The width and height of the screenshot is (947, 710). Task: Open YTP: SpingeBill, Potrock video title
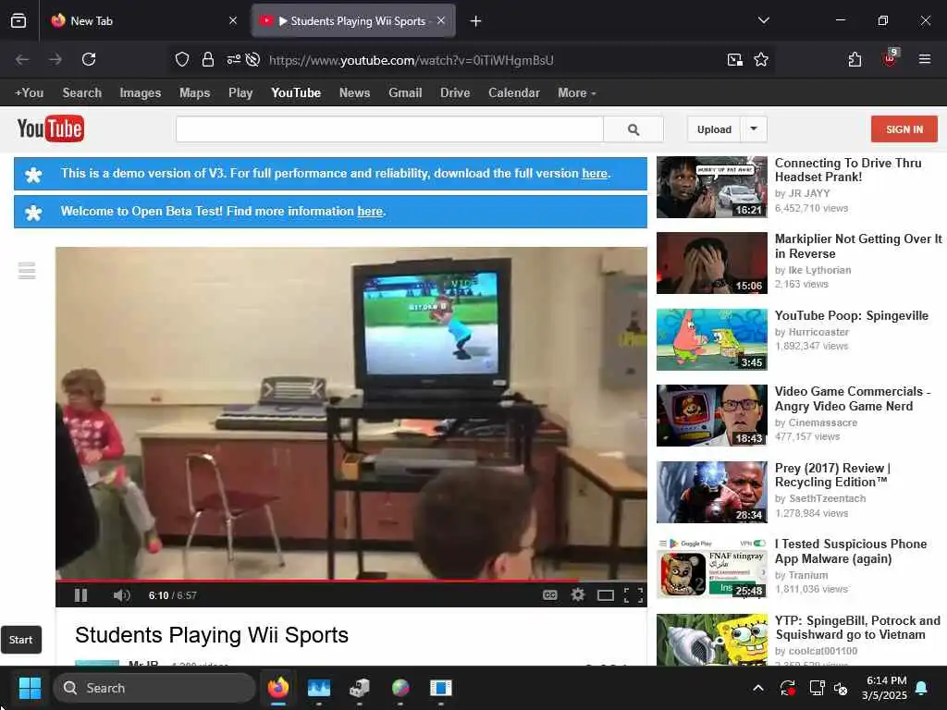tap(857, 628)
